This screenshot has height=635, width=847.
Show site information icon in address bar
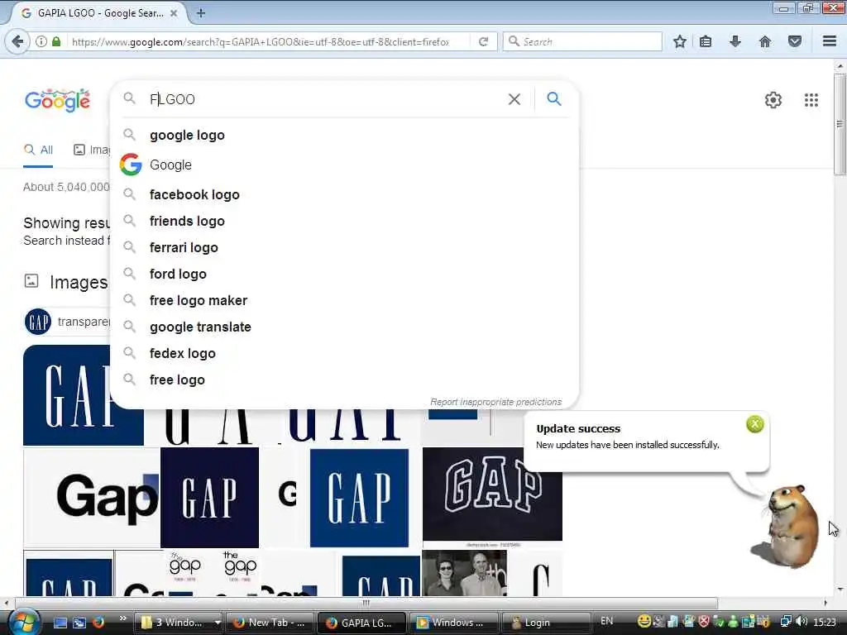click(41, 41)
